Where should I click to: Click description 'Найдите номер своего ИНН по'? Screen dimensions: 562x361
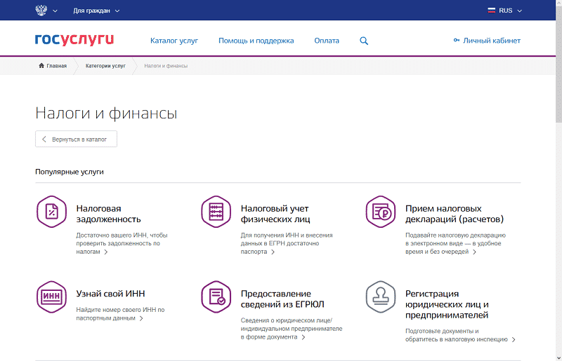120,310
